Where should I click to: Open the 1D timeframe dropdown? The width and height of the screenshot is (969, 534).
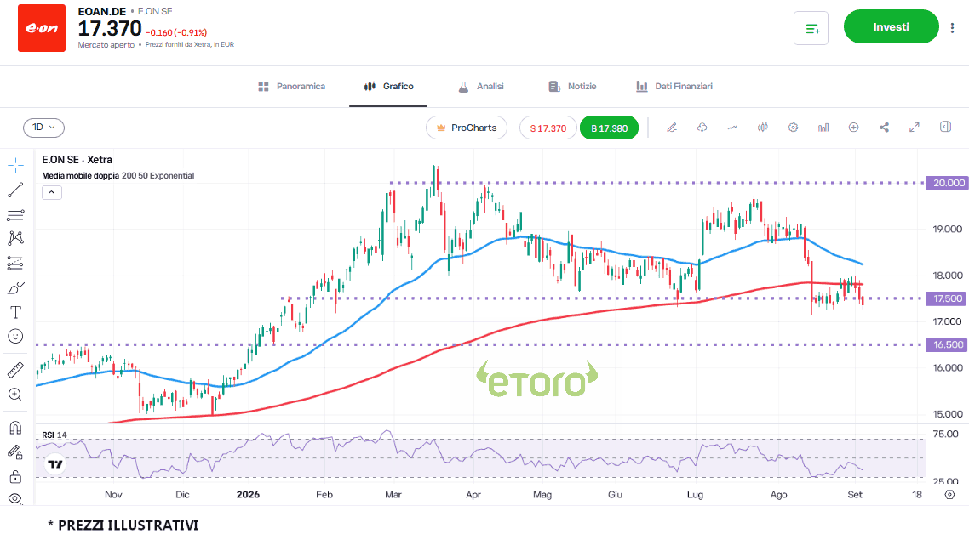44,128
